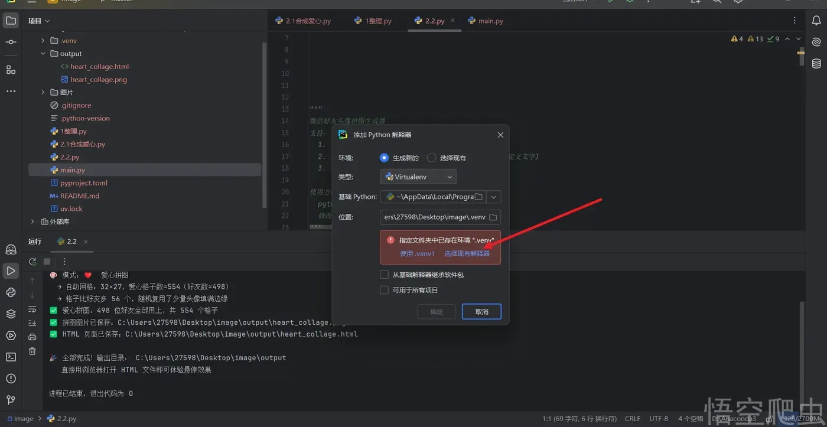Open the Structure tool window icon

[x=11, y=70]
